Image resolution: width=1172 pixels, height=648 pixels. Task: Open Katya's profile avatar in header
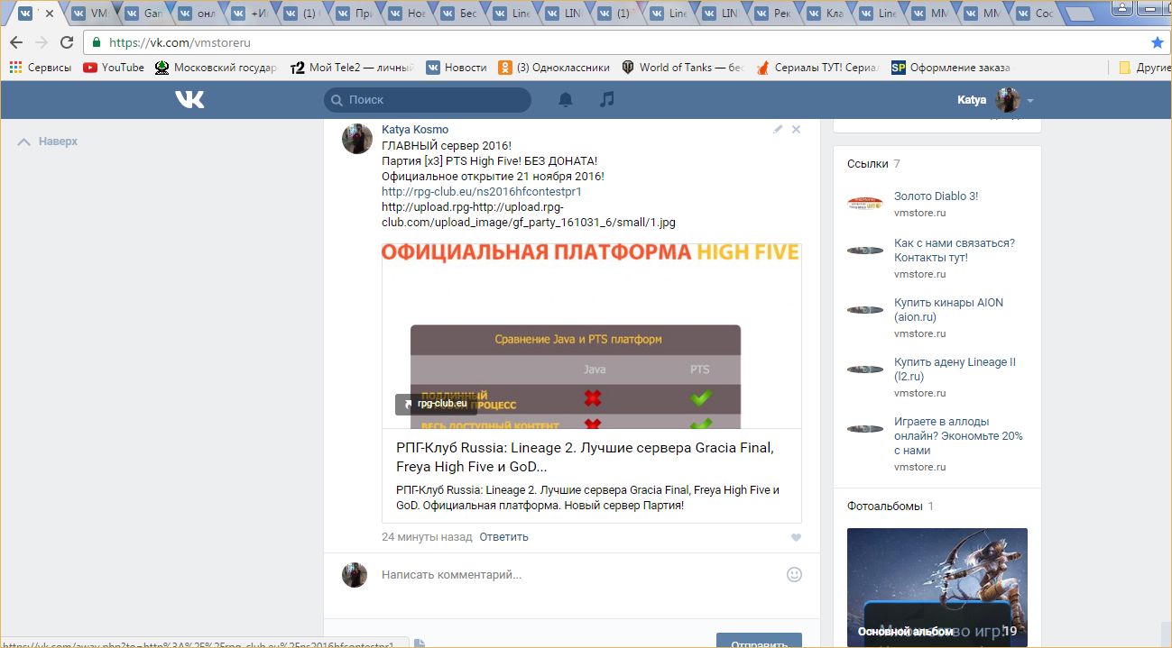1007,100
